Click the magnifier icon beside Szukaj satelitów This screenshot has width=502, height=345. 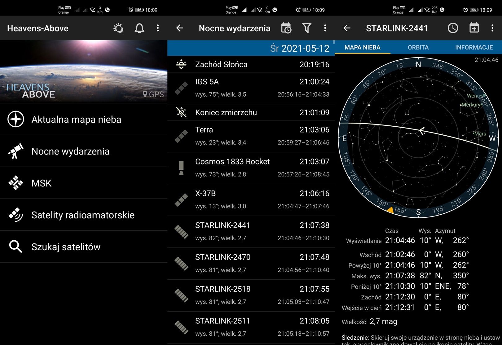click(16, 247)
